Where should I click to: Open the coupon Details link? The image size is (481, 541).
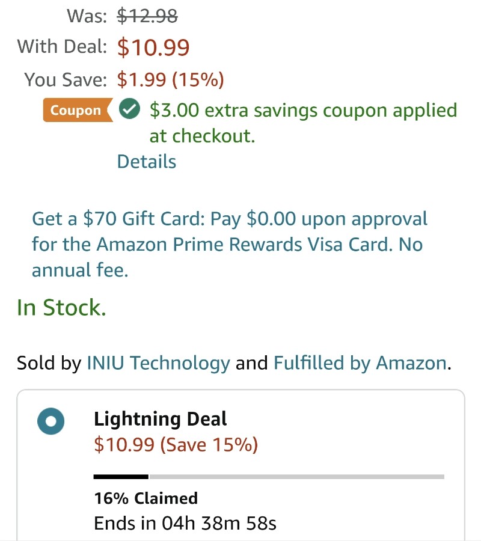(x=147, y=162)
